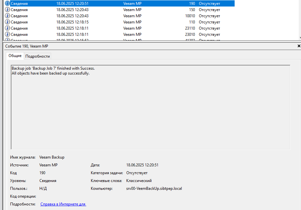Screen dimensions: 301x210
Task: Select event row at 12:18:15
Action: click(119, 22)
